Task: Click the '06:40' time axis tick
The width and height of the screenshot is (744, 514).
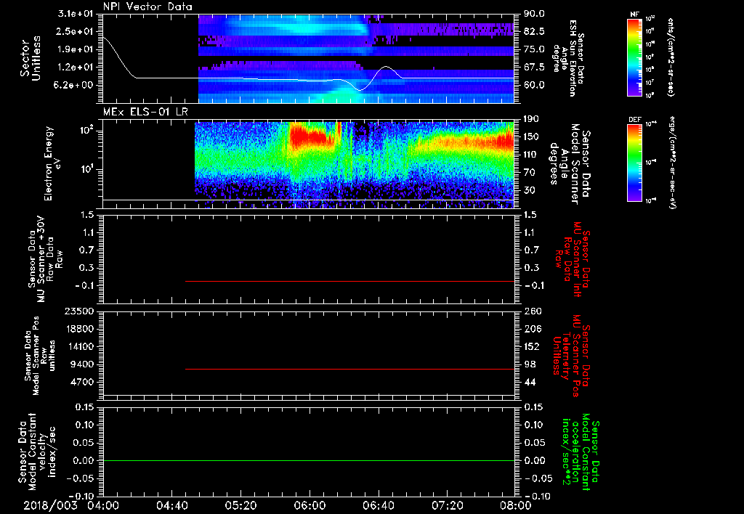Action: (x=378, y=505)
